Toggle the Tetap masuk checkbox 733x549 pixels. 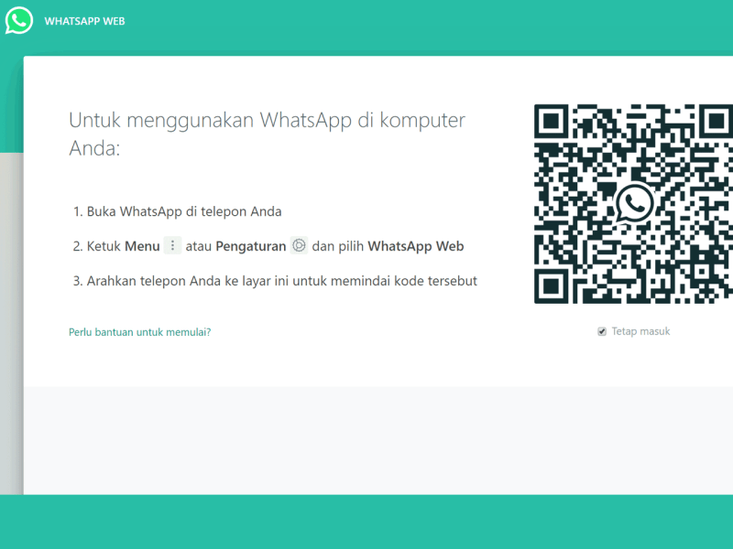(602, 331)
